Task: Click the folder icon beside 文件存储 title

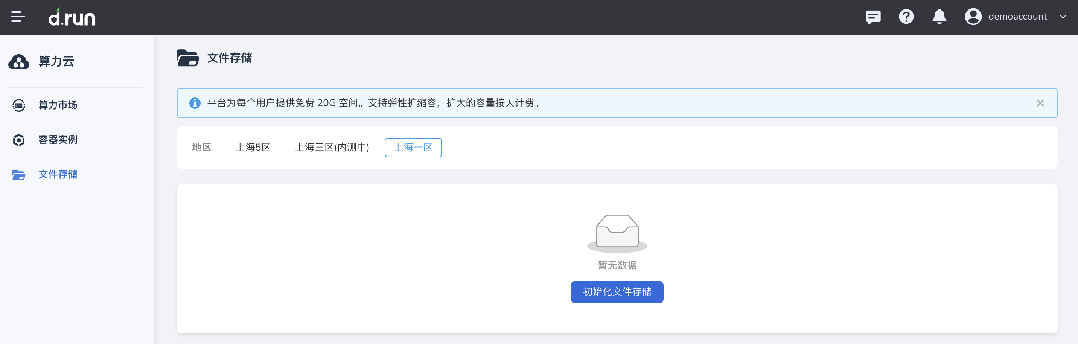Action: 188,58
